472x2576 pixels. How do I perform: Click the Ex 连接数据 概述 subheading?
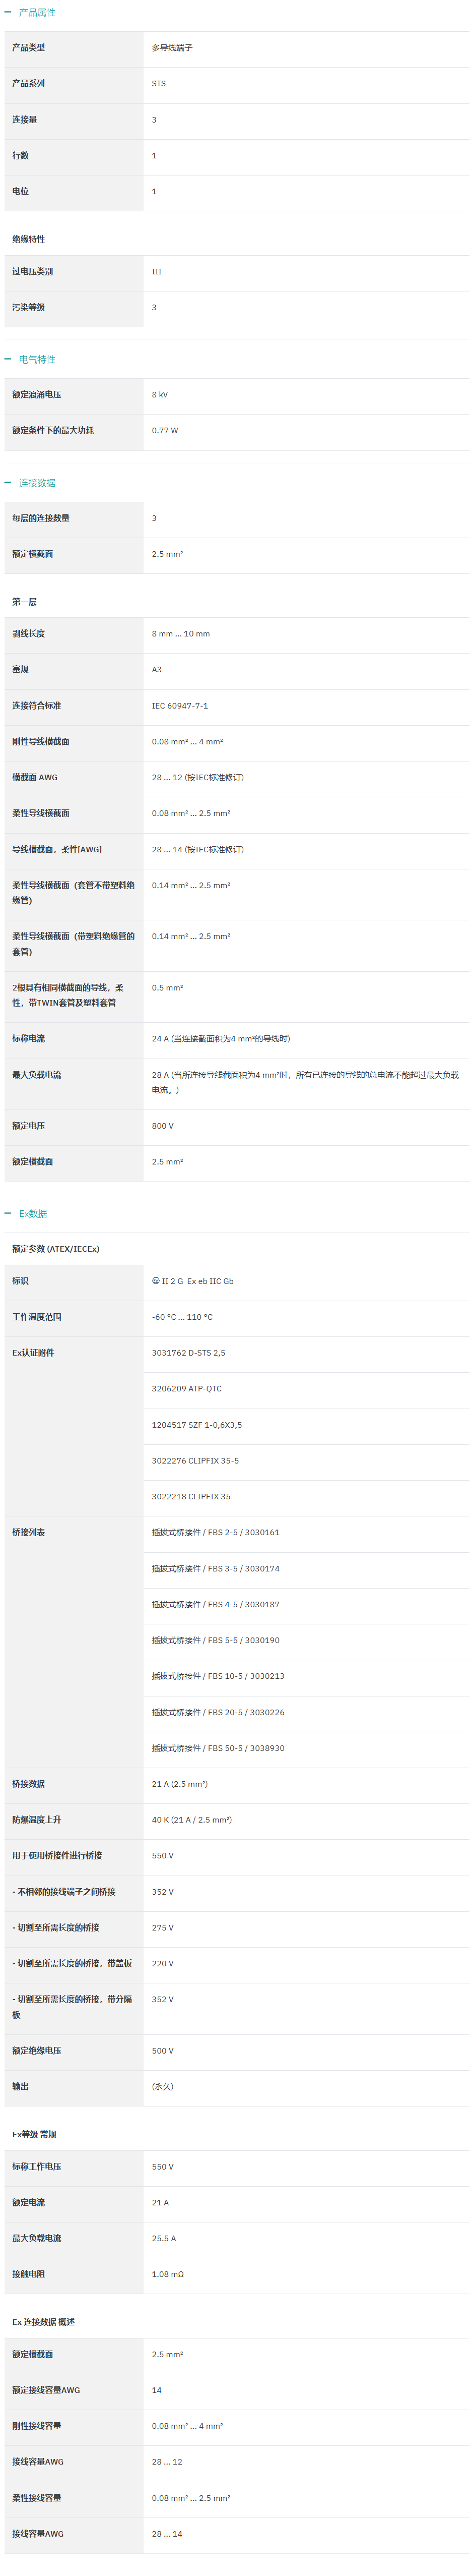pos(44,2322)
